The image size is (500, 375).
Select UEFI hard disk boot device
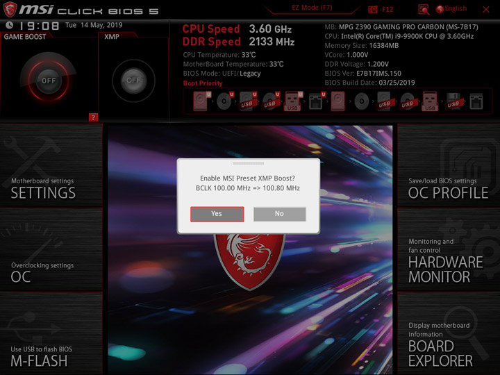coord(201,101)
